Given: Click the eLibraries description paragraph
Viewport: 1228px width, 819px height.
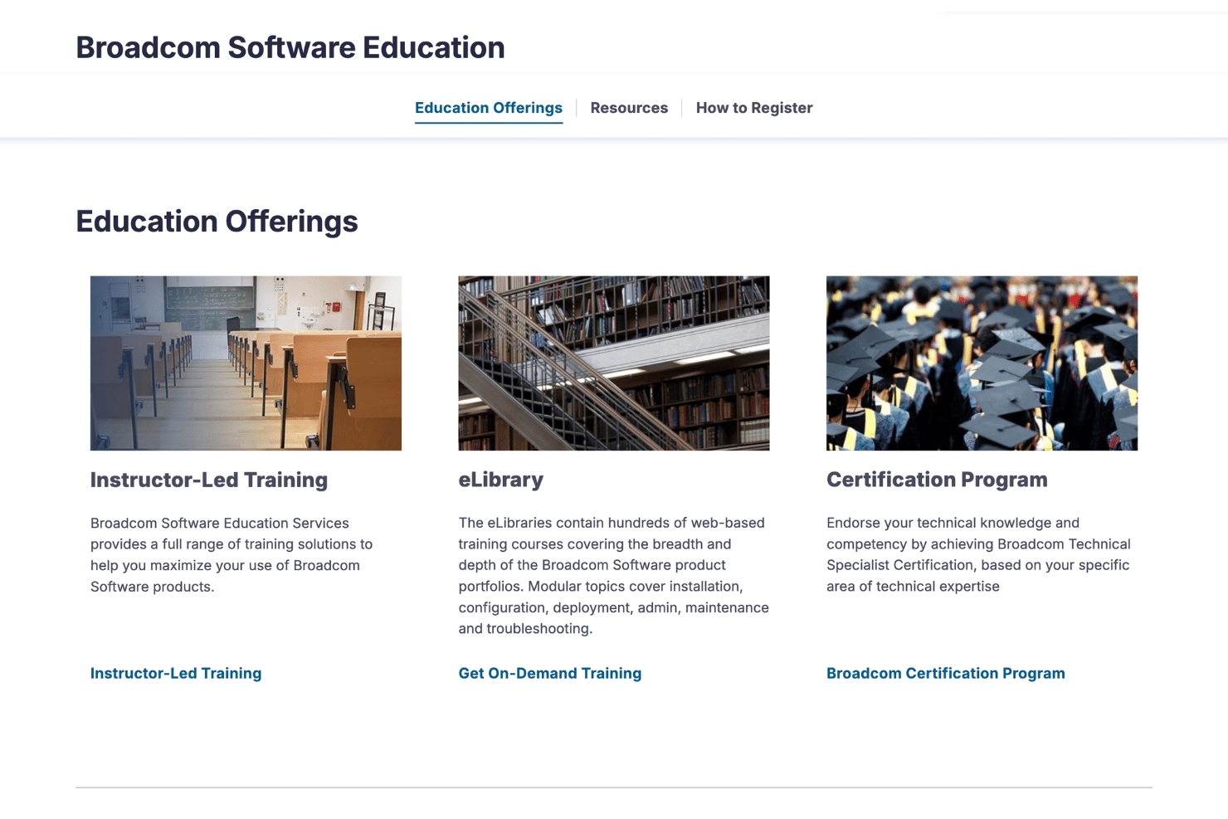Looking at the screenshot, I should (614, 576).
